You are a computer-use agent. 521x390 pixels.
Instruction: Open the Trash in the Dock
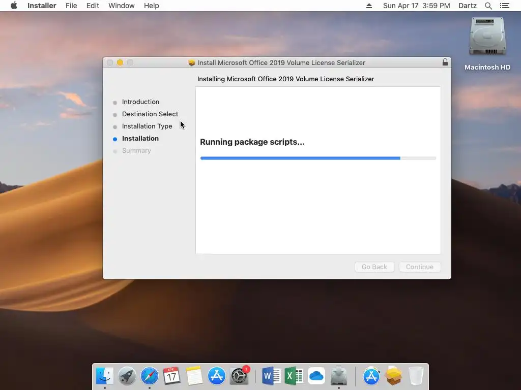click(416, 376)
